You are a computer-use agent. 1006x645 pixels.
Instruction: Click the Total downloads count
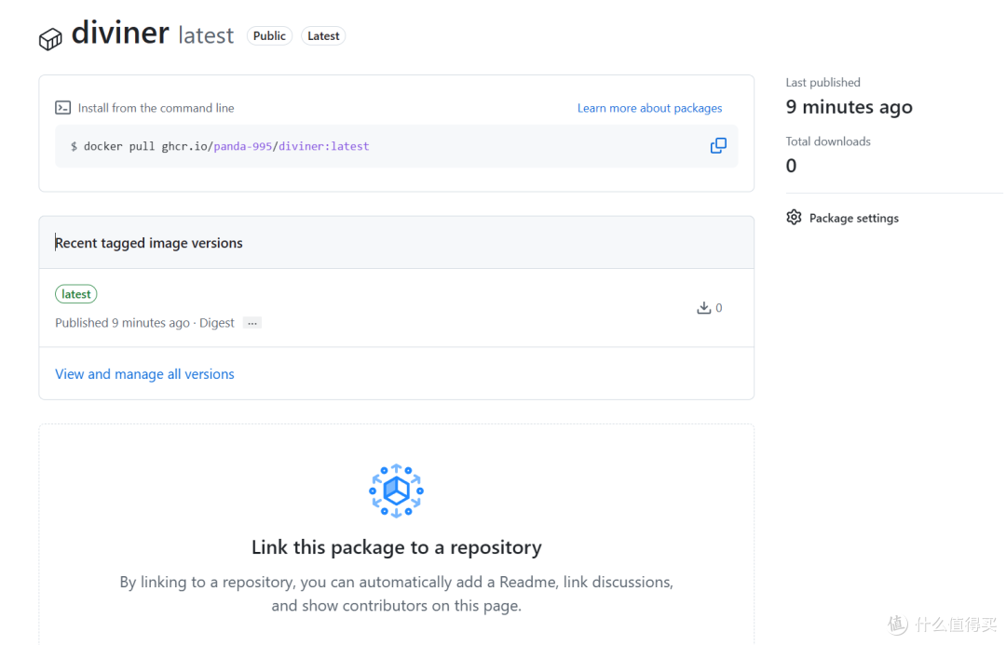(791, 166)
